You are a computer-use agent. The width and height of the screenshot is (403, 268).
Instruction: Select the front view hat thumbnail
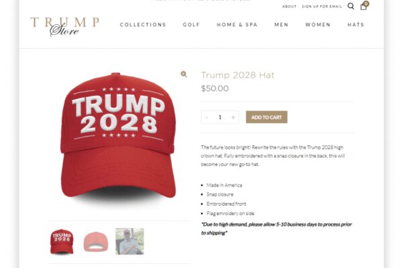[62, 242]
